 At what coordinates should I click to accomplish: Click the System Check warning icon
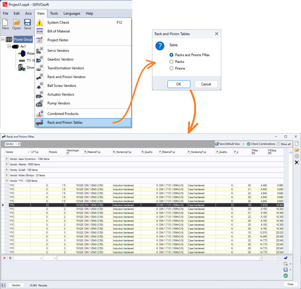pyautogui.click(x=40, y=23)
